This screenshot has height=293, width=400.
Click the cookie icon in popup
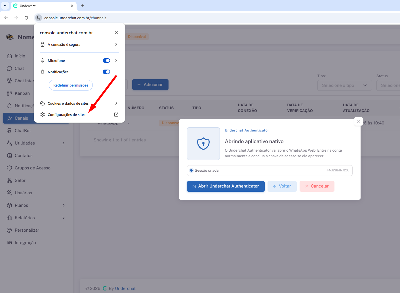coord(43,103)
